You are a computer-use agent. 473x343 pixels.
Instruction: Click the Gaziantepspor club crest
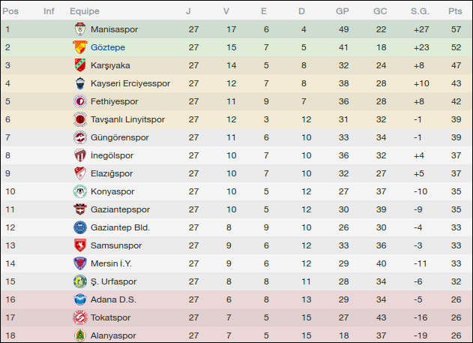[x=80, y=209]
